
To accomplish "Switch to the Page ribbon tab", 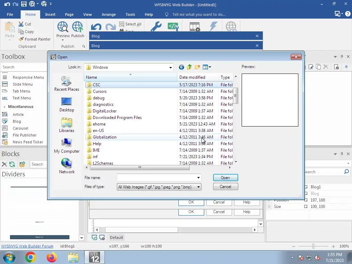I will pos(69,14).
